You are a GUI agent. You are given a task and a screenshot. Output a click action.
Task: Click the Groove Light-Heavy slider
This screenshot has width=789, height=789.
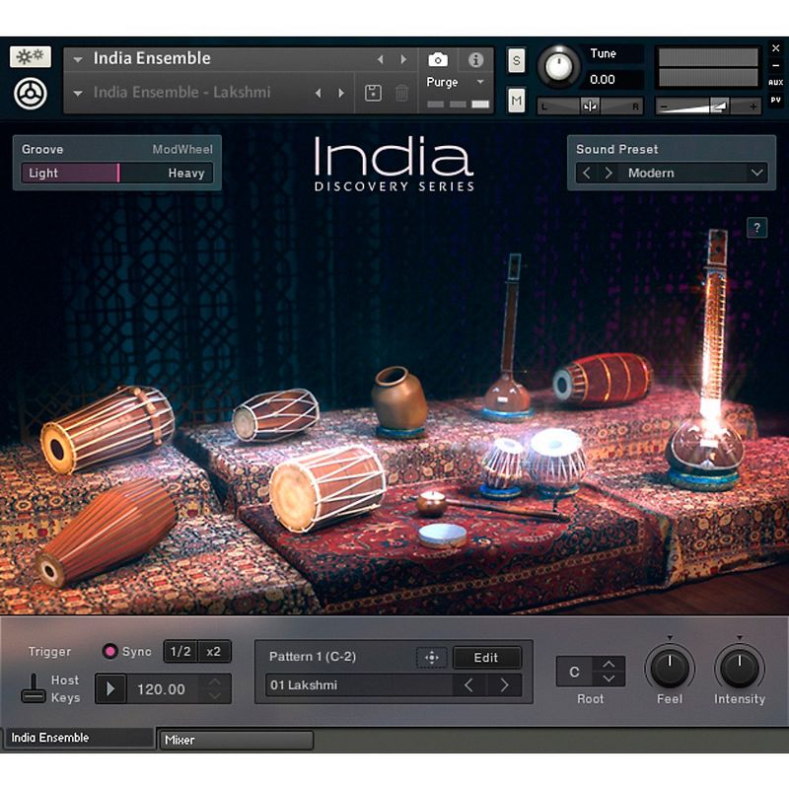click(x=116, y=173)
